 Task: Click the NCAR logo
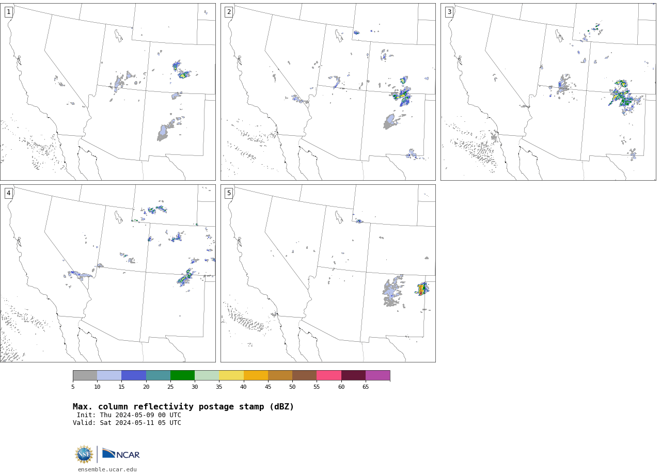[x=121, y=454]
